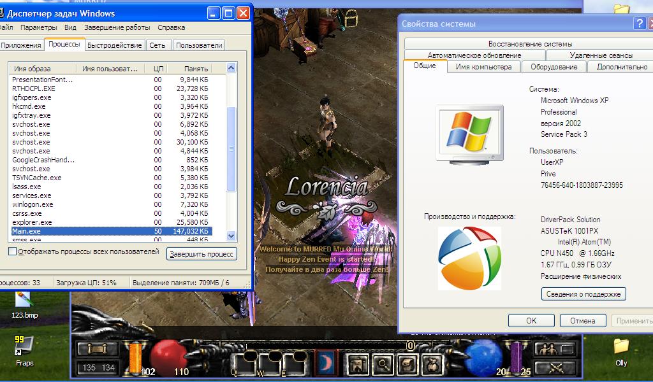This screenshot has width=653, height=382.
Task: Select the explorer.exe process row
Action: 112,222
